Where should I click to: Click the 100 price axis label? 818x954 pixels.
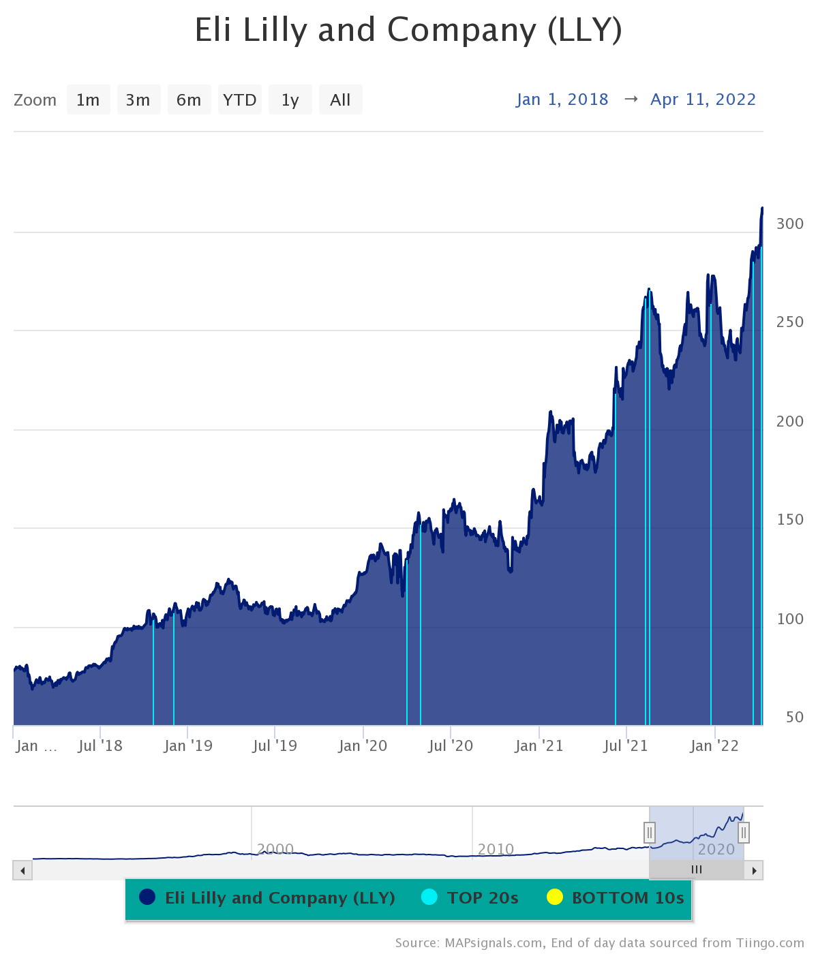pos(790,619)
